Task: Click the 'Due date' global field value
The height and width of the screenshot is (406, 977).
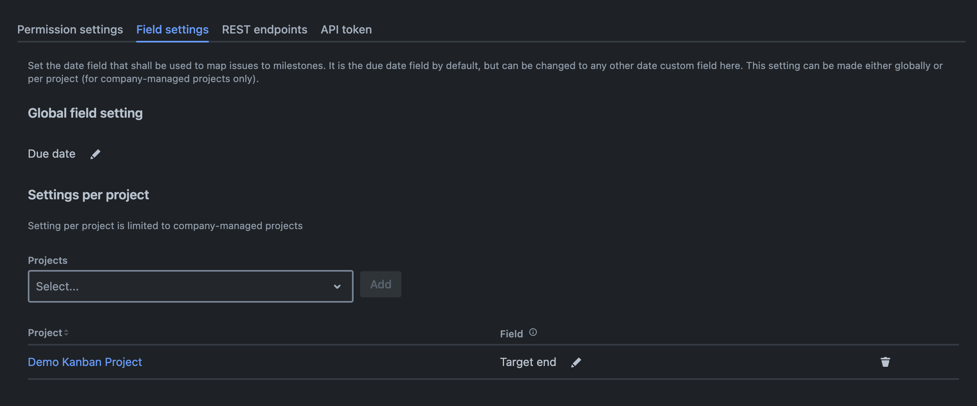Action: click(x=52, y=154)
